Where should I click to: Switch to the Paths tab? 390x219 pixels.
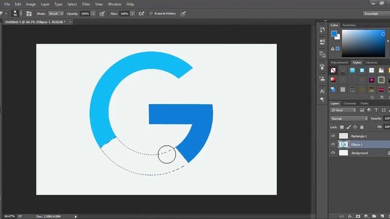[x=364, y=103]
